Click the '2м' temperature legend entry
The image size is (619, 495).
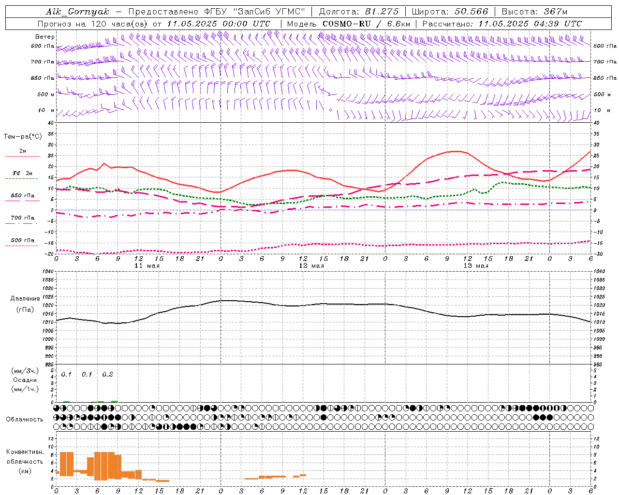pos(23,151)
